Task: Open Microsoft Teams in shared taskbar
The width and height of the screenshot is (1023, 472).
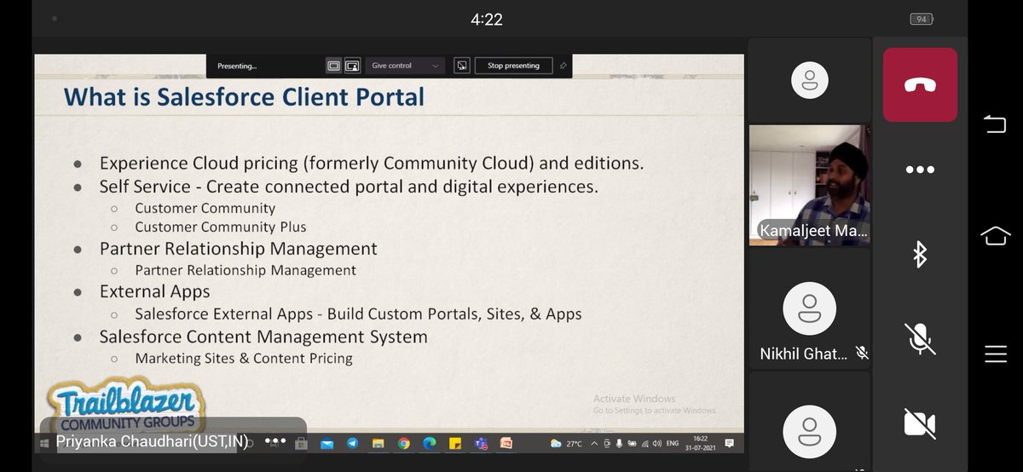Action: pyautogui.click(x=481, y=443)
